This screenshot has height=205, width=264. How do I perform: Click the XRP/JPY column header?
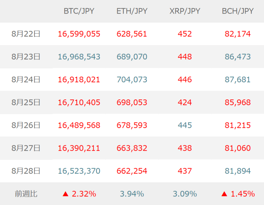pos(185,11)
